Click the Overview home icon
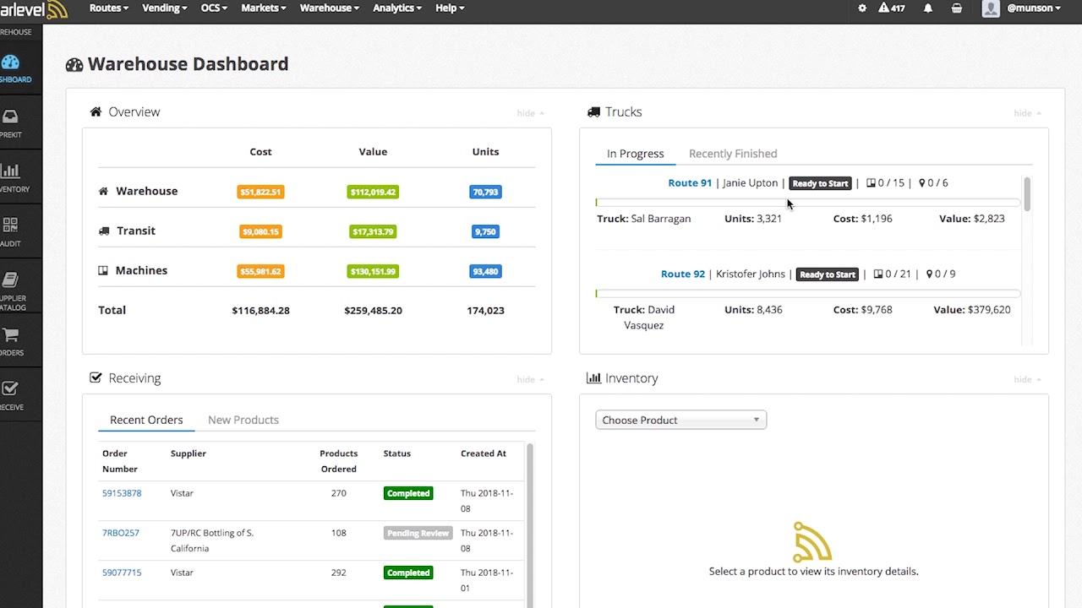1082x608 pixels. click(96, 111)
